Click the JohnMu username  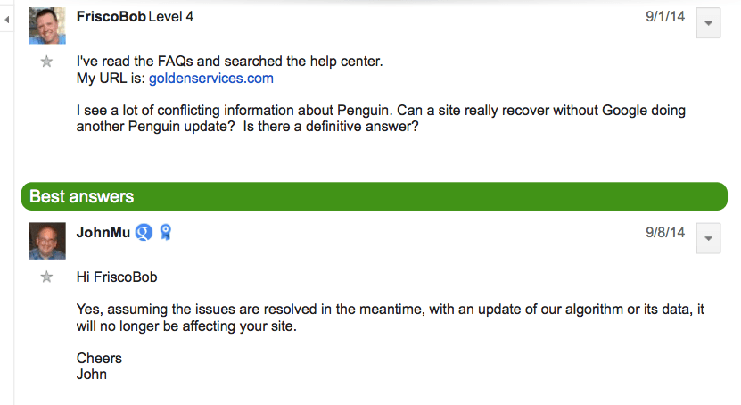point(103,233)
